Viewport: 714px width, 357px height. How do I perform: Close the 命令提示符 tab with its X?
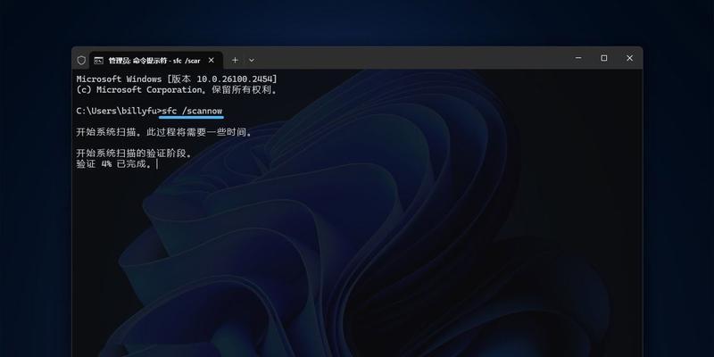212,60
